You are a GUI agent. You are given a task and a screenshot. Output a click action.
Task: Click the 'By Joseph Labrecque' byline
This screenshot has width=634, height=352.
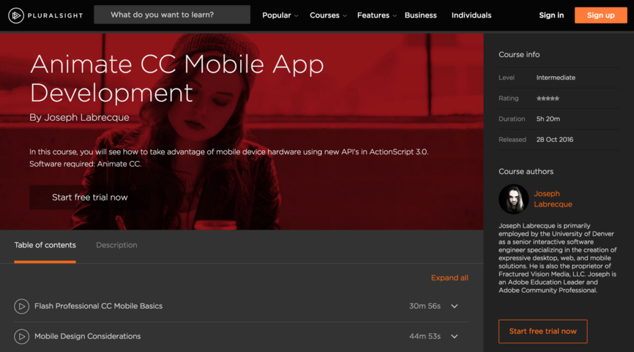[79, 117]
